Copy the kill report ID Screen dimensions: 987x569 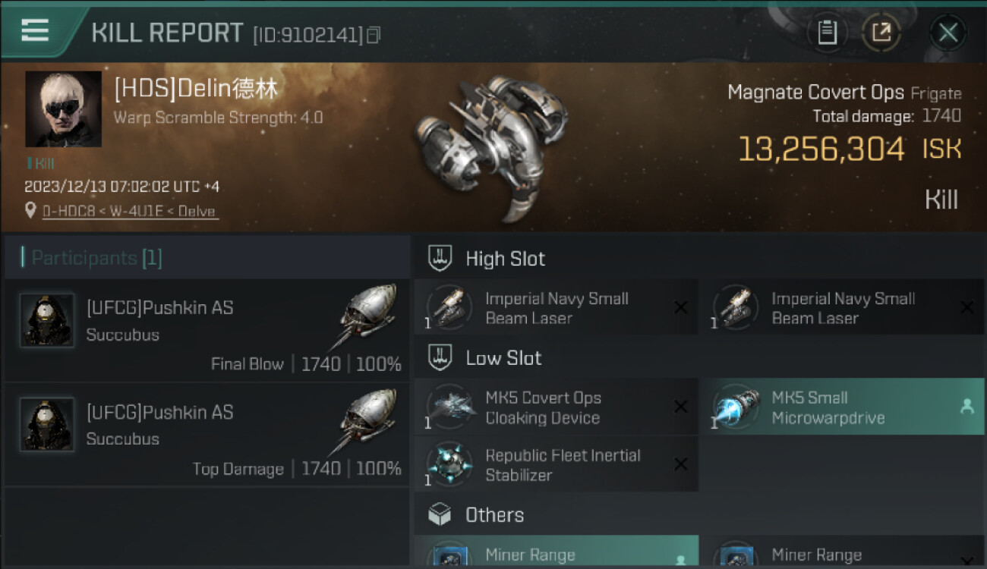[374, 35]
